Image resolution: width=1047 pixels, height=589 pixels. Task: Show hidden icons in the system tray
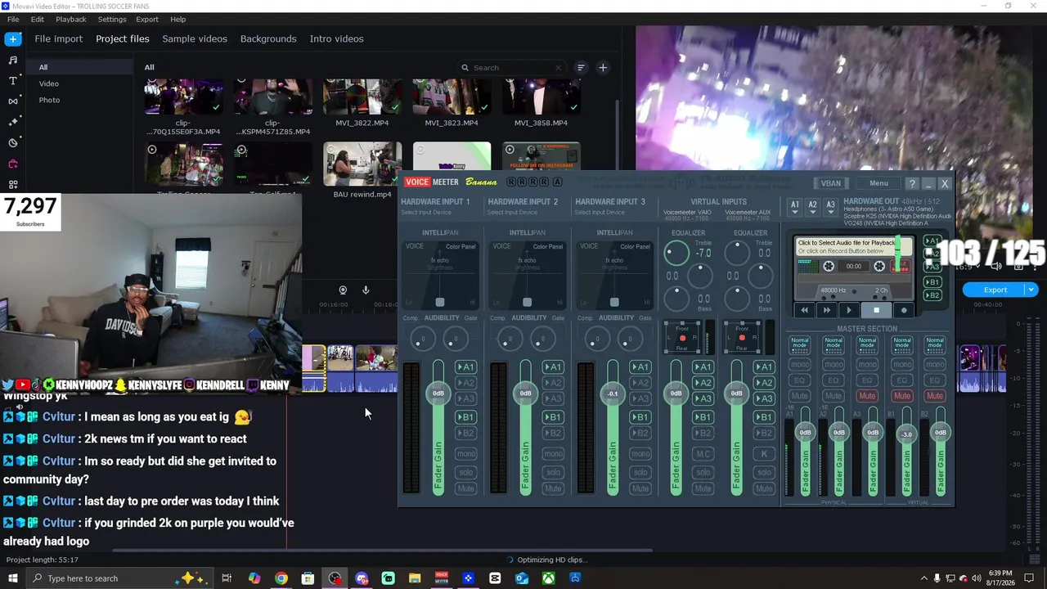(x=924, y=578)
